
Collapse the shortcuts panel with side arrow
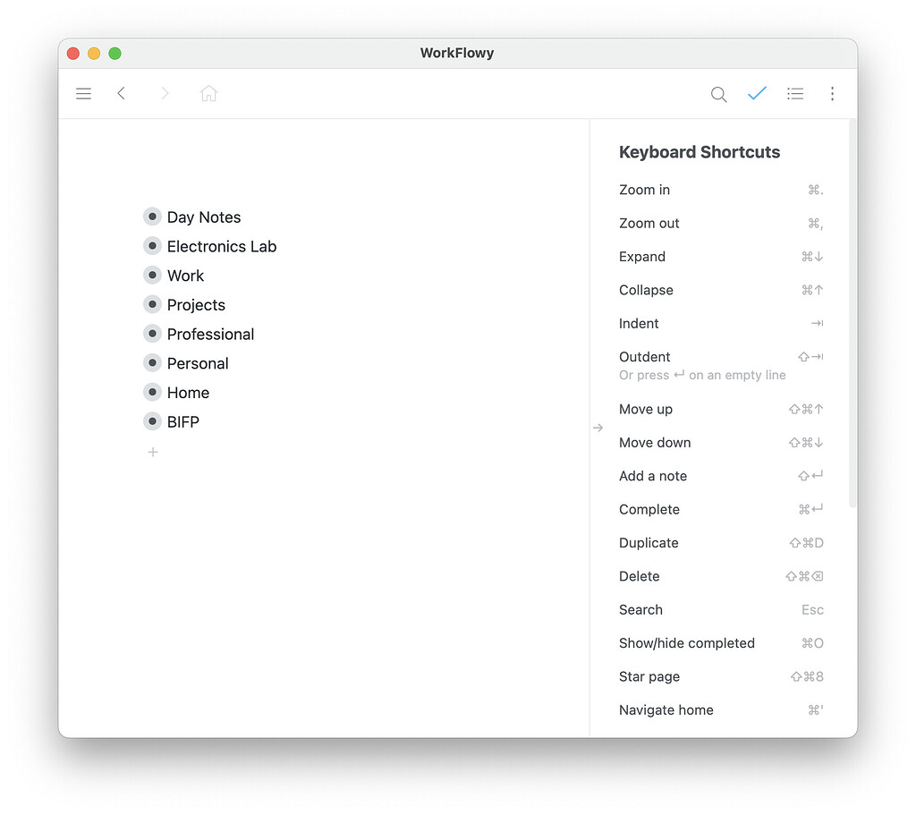tap(598, 428)
